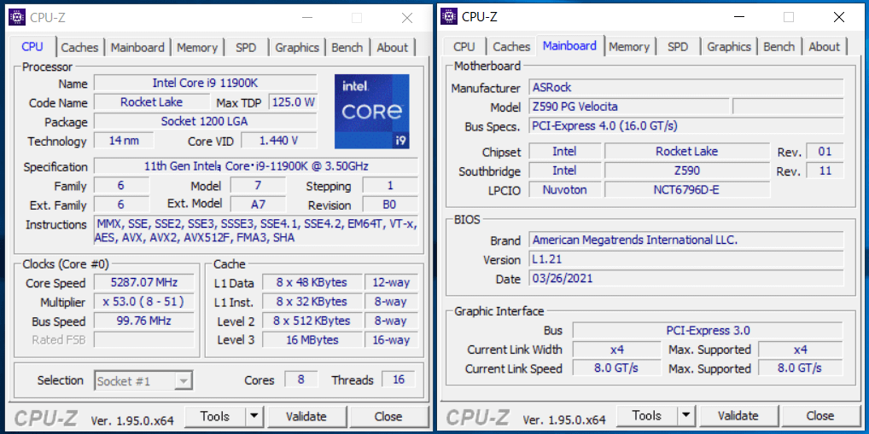Click the BIOS Brand American Megatrends field
The width and height of the screenshot is (869, 434).
(686, 240)
